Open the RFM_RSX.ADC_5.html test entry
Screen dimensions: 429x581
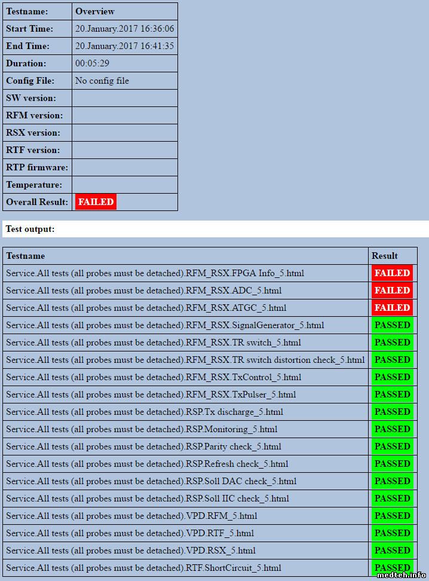[x=143, y=290]
